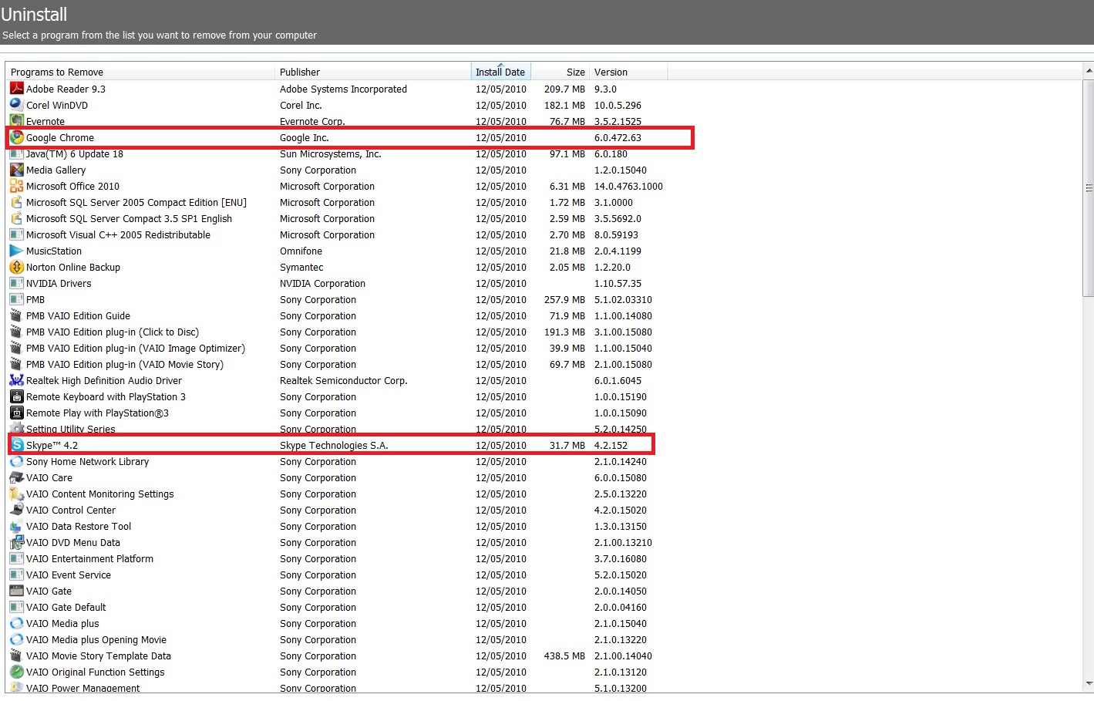Click the VAIO Data Restore Tool icon
The image size is (1094, 701).
coord(16,526)
